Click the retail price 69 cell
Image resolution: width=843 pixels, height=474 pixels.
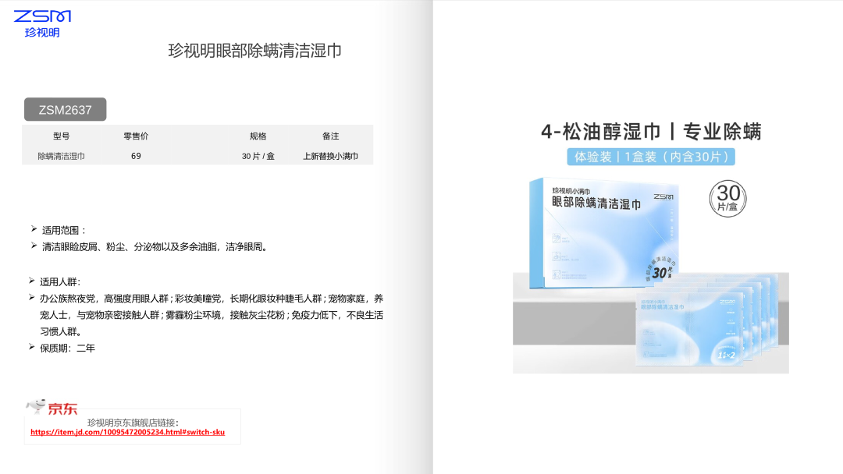pos(136,156)
